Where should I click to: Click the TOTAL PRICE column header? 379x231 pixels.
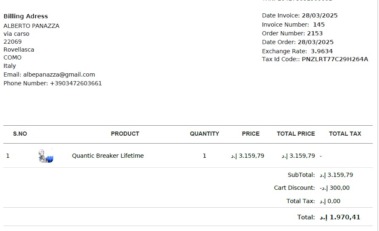pyautogui.click(x=296, y=134)
